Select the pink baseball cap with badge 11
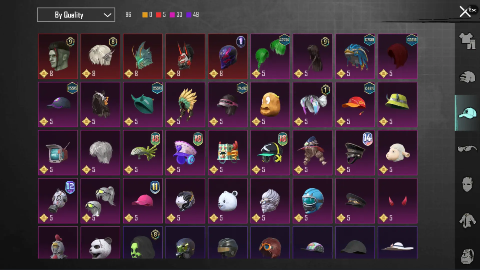This screenshot has width=480, height=270. pos(143,201)
